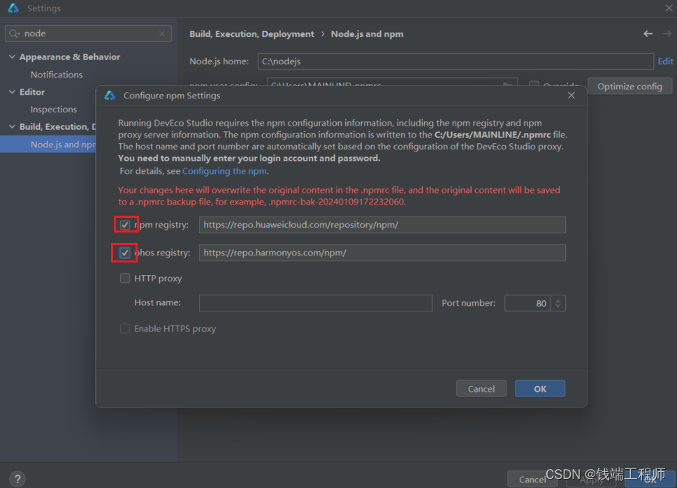This screenshot has height=488, width=677.
Task: Click the DevEco logo in Configure npm Settings dialog
Action: coord(110,96)
